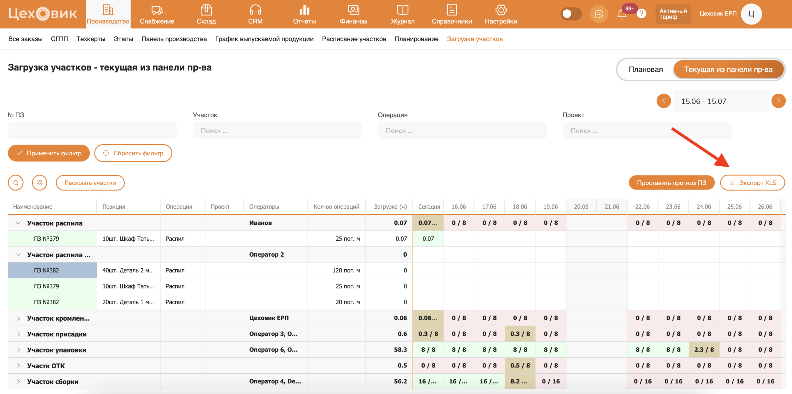Viewport: 792px width, 394px height.
Task: Expand the Участок сборки row
Action: [19, 381]
